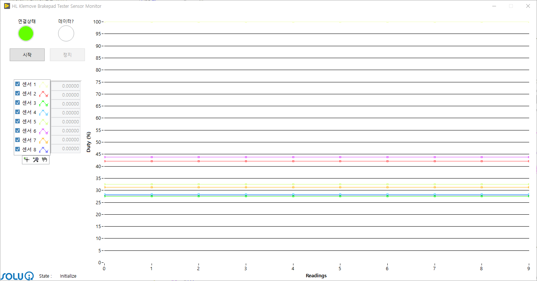537x281 pixels.
Task: Select the crosshair cursor tool
Action: click(26, 160)
